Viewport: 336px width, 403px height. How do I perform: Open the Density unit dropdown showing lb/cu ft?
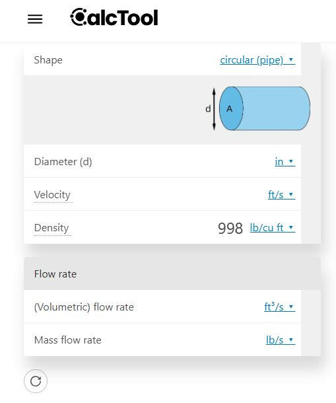pos(273,228)
